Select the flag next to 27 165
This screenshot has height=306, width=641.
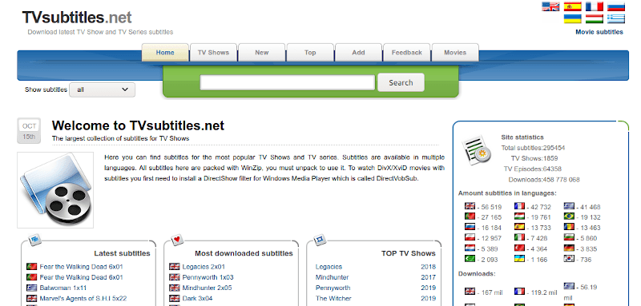470,217
